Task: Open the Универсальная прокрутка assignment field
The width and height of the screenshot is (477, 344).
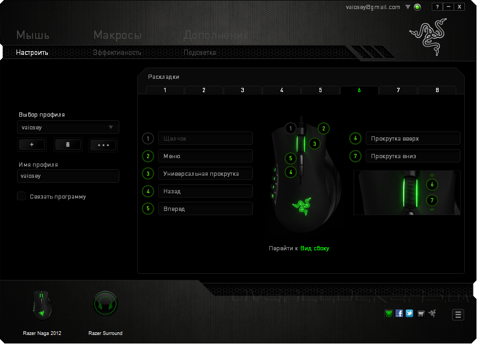Action: coord(205,174)
